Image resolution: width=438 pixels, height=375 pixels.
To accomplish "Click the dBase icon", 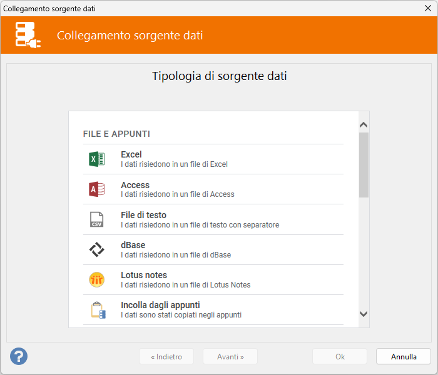I will pyautogui.click(x=96, y=249).
